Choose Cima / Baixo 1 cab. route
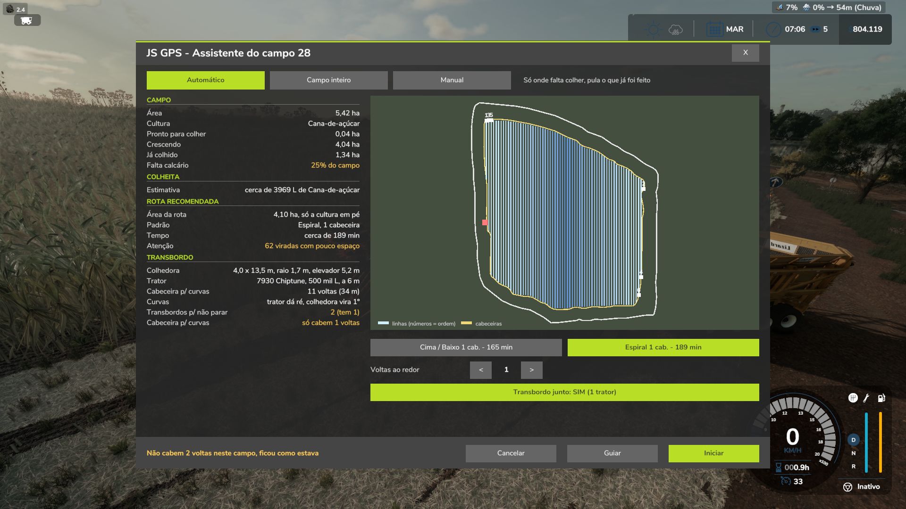 tap(466, 347)
